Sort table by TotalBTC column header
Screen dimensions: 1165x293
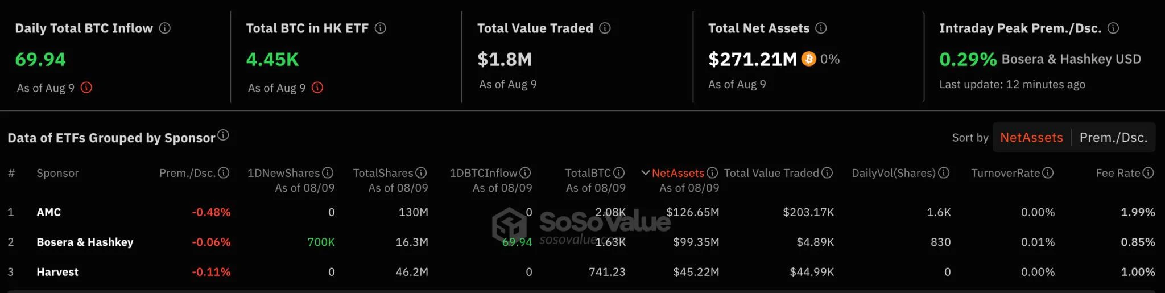[588, 173]
